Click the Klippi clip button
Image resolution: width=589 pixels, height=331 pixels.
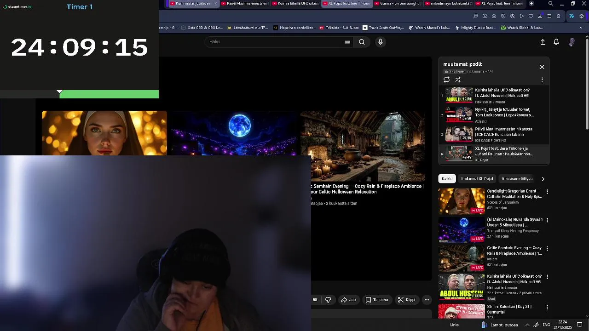(406, 300)
